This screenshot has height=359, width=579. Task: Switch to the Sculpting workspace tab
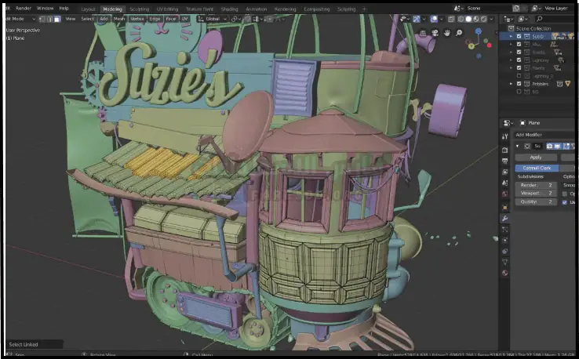(139, 9)
